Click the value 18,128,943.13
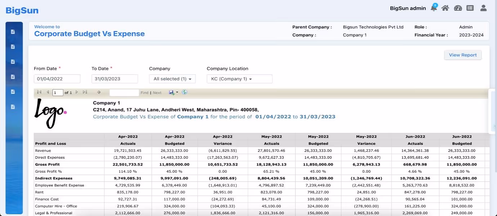 (271, 164)
